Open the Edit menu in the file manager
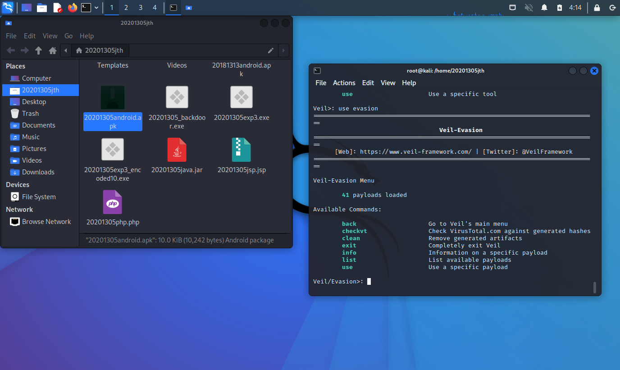620x370 pixels. coord(30,36)
